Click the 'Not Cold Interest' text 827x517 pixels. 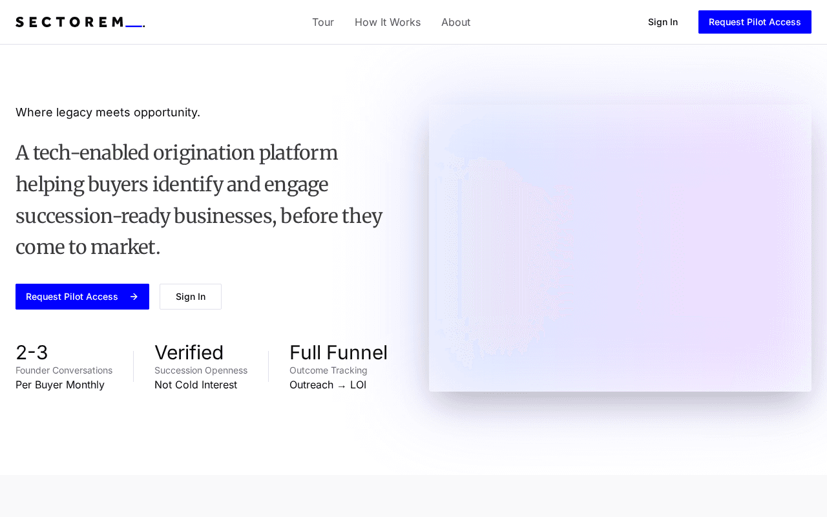pyautogui.click(x=196, y=385)
